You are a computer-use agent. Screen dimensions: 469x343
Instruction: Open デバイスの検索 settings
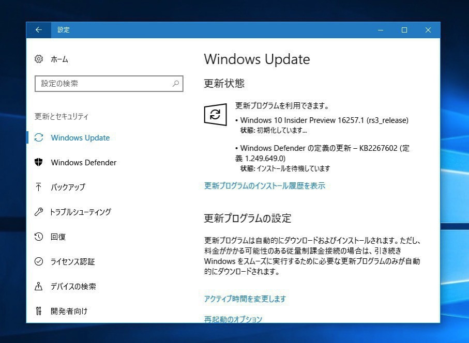pyautogui.click(x=73, y=287)
